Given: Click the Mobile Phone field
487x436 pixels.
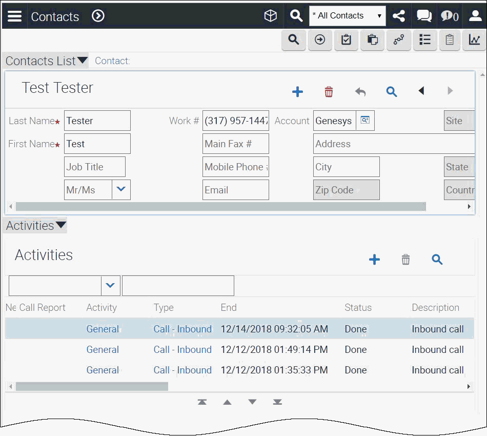Looking at the screenshot, I should point(236,167).
